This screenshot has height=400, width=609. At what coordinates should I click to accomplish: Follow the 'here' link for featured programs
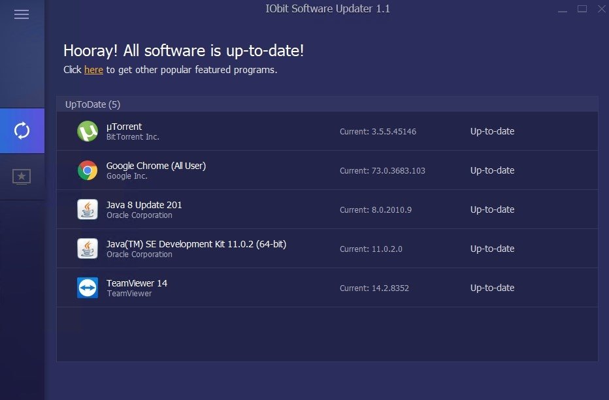[93, 70]
